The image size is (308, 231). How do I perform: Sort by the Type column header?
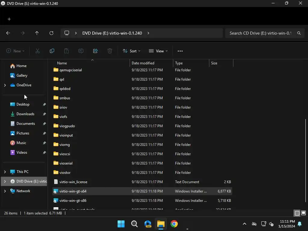coord(179,63)
